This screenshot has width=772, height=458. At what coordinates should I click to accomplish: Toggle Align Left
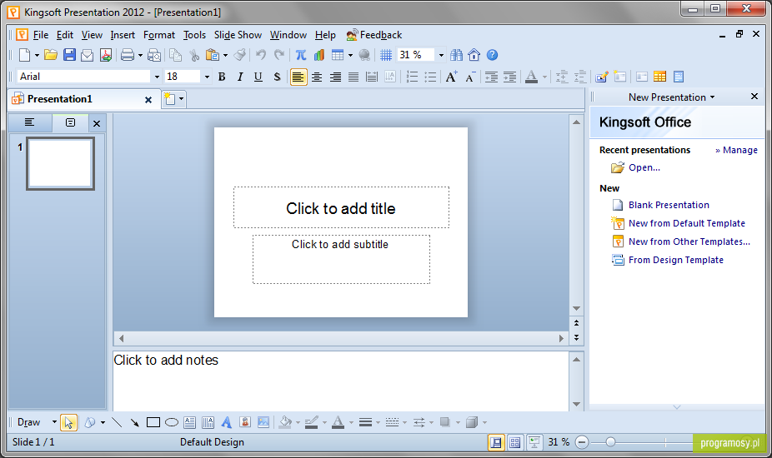tap(298, 77)
